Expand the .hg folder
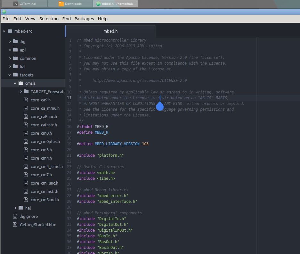Viewport: 300px width, 254px height. (x=11, y=42)
